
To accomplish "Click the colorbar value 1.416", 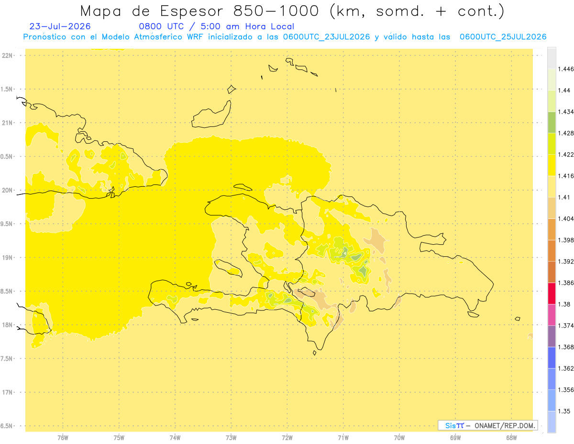I will pos(566,176).
